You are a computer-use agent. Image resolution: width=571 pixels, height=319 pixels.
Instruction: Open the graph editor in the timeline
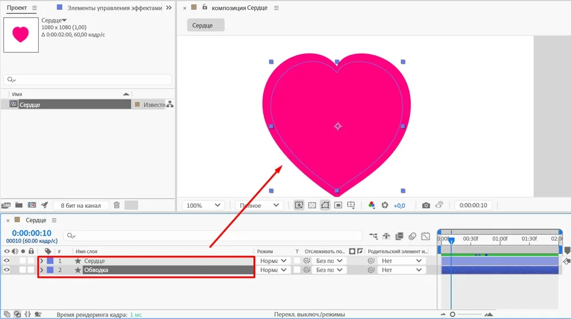tap(426, 236)
